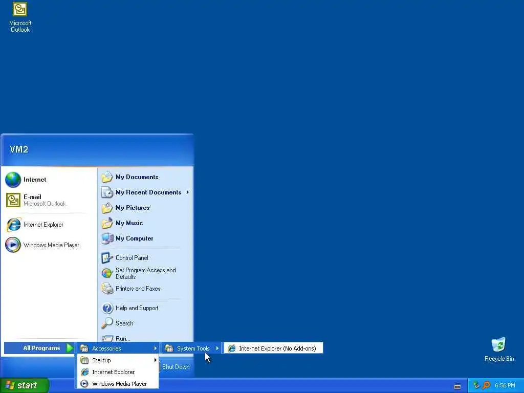Click the network connection tray icon

pos(476,385)
